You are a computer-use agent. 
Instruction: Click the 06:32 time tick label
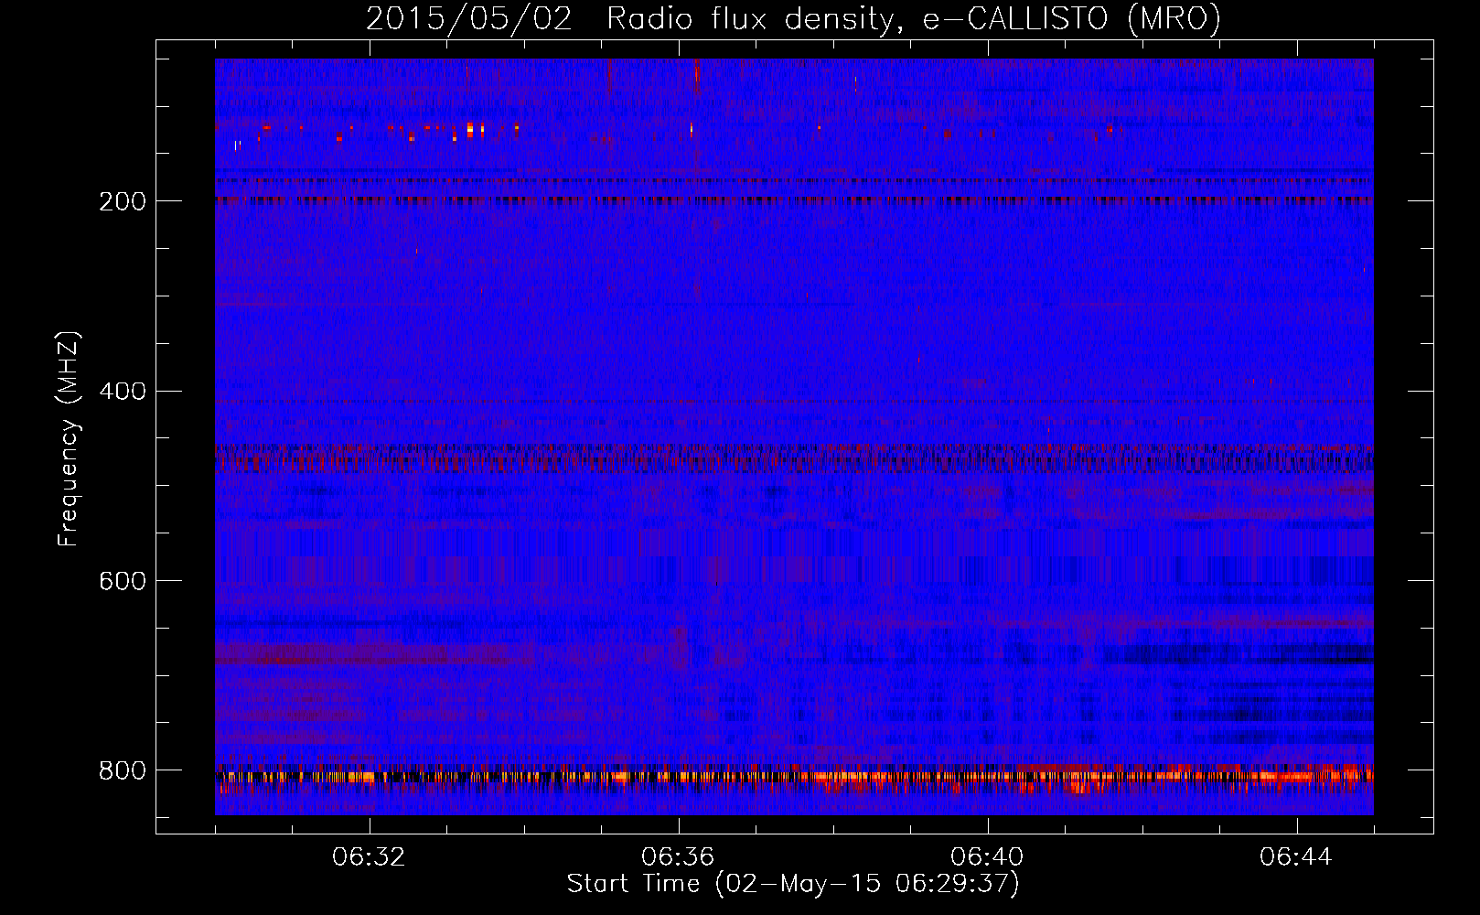tap(370, 857)
